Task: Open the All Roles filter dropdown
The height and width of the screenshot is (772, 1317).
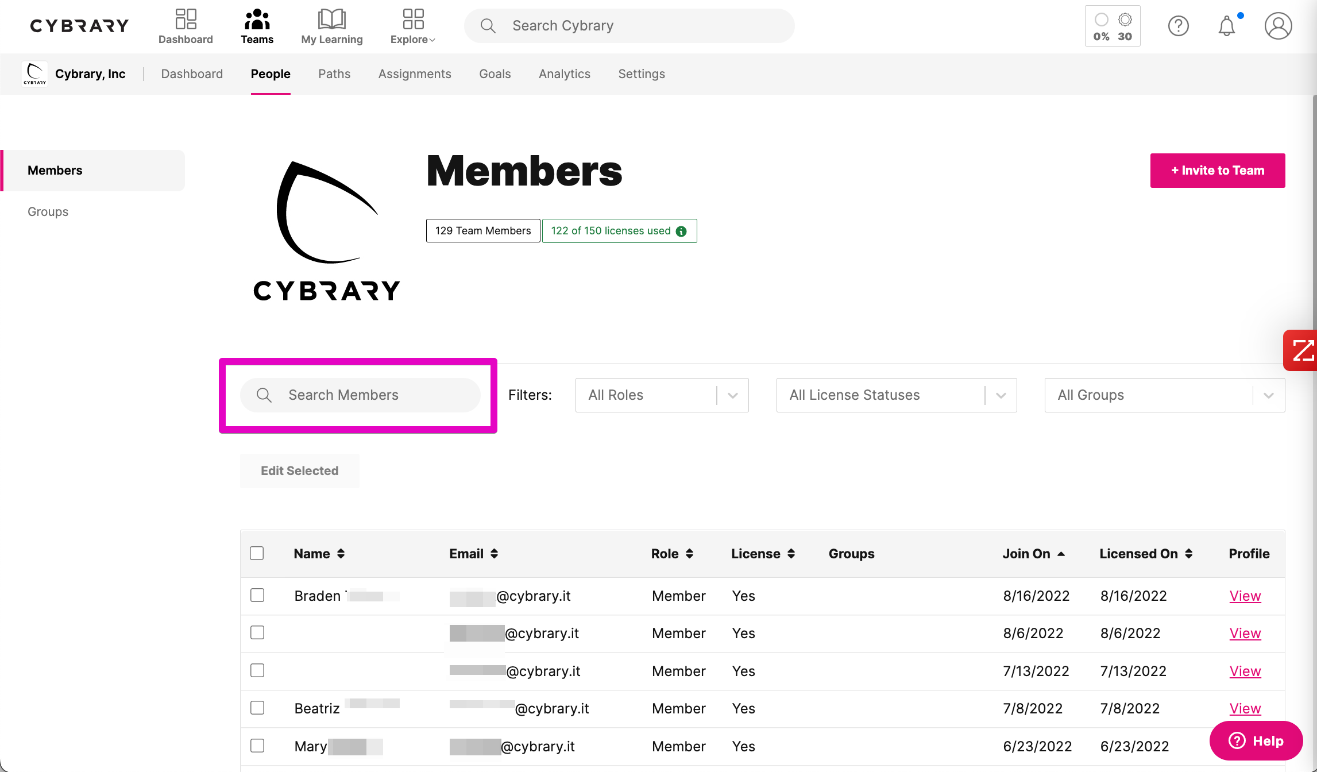Action: [x=662, y=395]
